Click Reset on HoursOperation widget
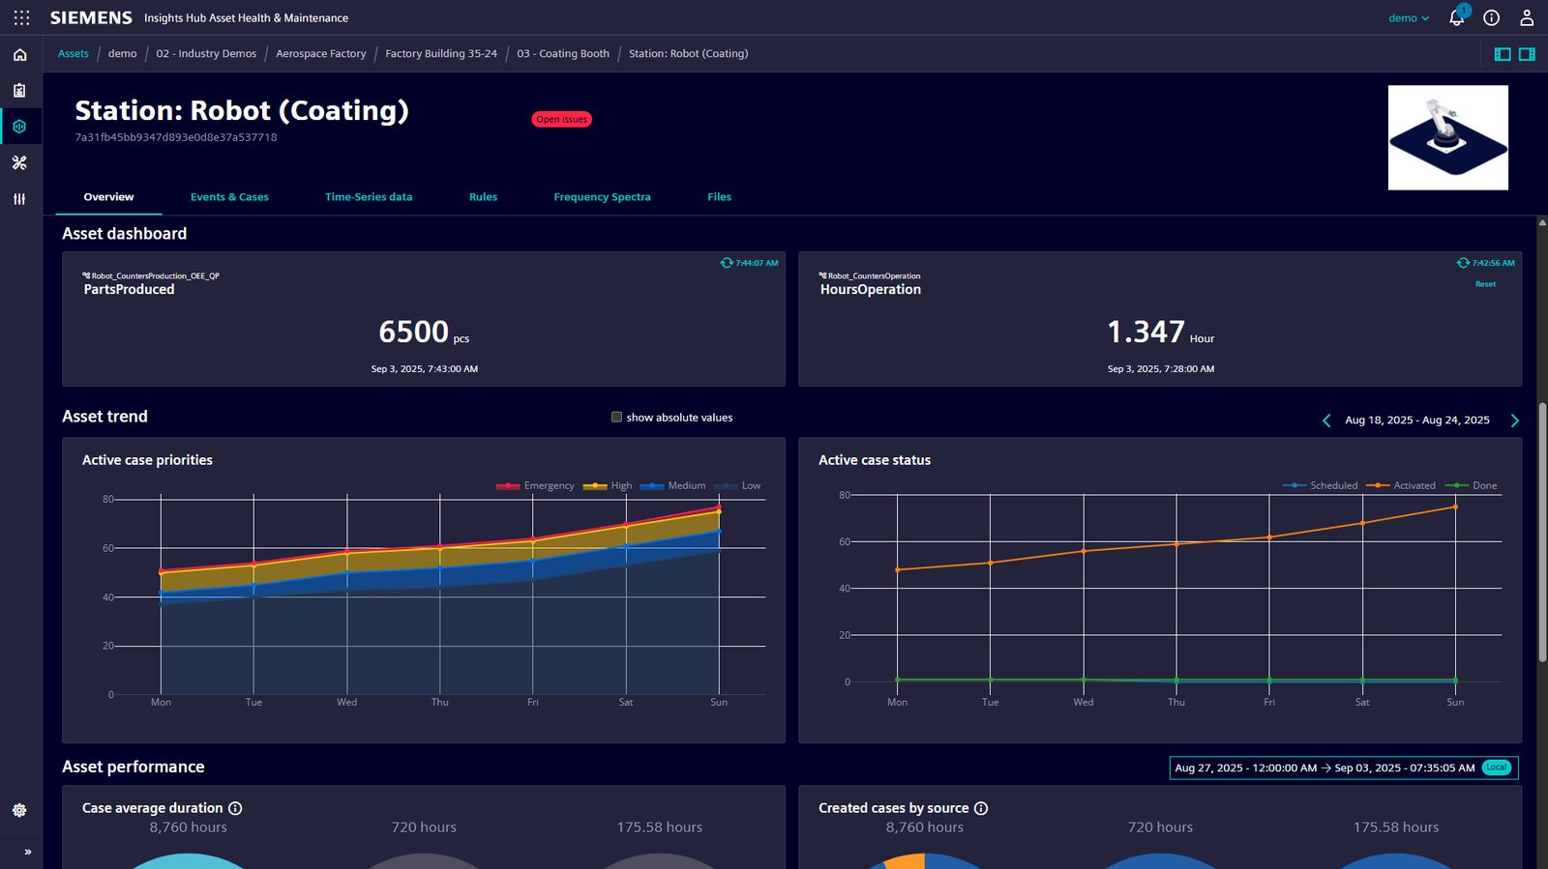This screenshot has width=1548, height=869. point(1485,284)
